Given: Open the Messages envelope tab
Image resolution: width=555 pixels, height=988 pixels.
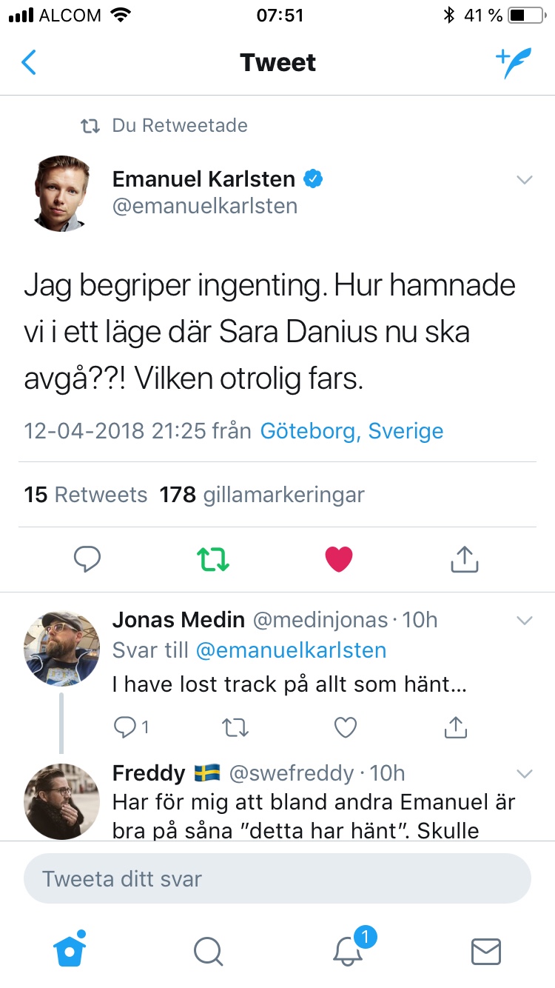Looking at the screenshot, I should click(x=486, y=951).
